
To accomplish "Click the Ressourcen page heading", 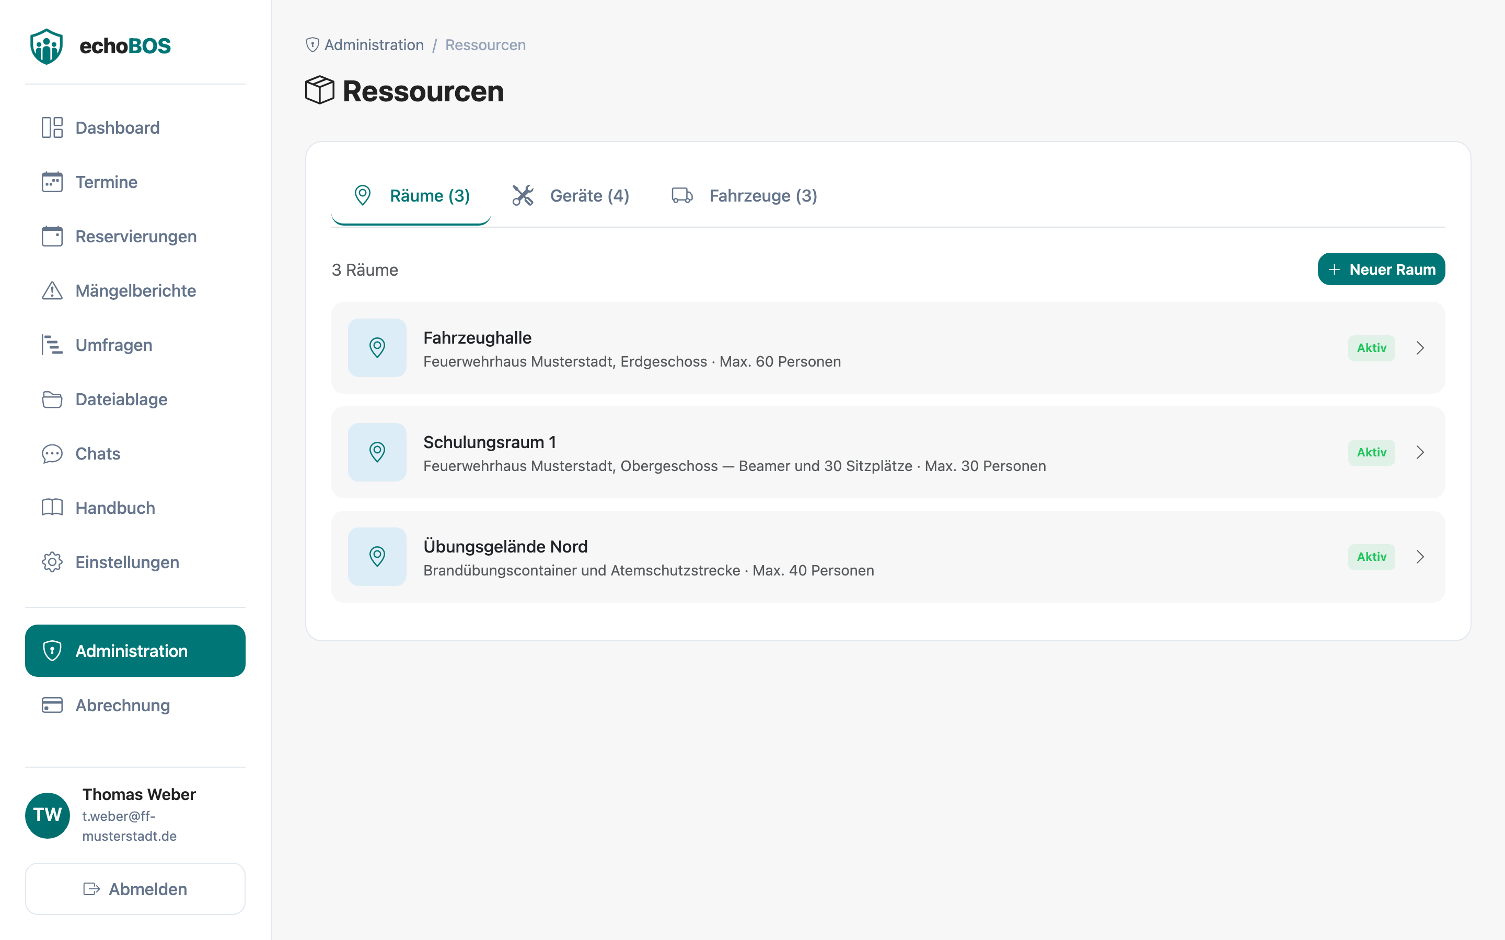I will point(423,91).
